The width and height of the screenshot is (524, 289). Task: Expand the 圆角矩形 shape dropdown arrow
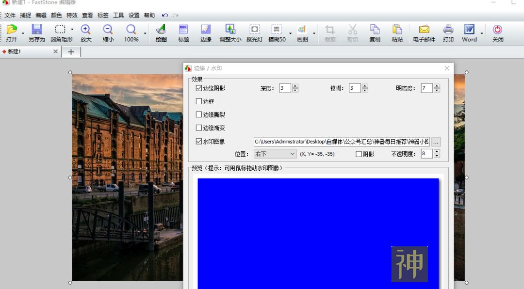click(x=72, y=30)
